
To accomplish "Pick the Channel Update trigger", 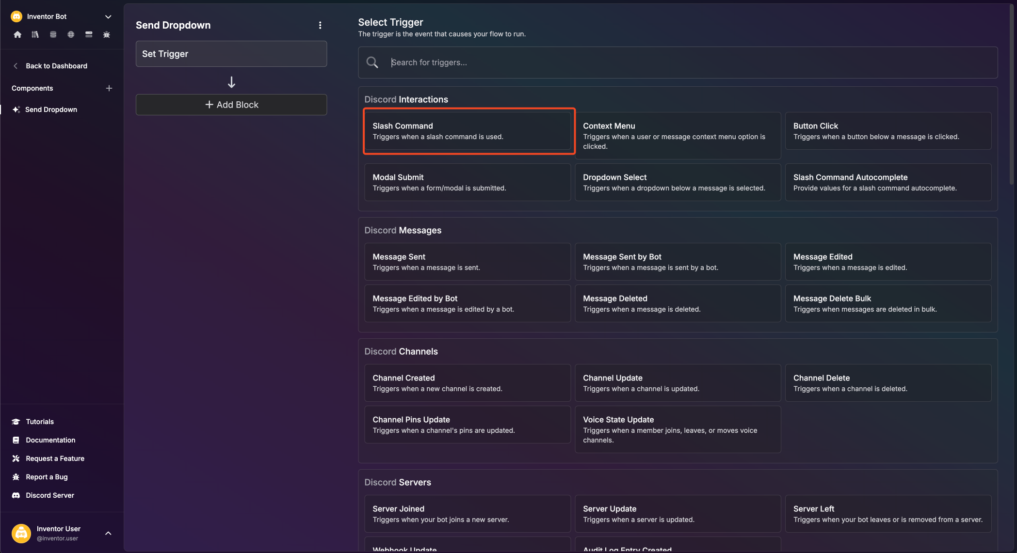I will tap(678, 383).
